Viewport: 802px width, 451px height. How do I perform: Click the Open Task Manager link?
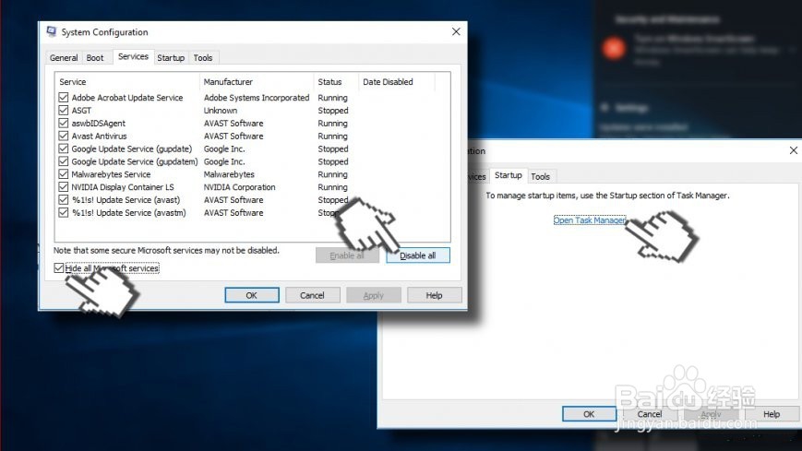coord(589,220)
